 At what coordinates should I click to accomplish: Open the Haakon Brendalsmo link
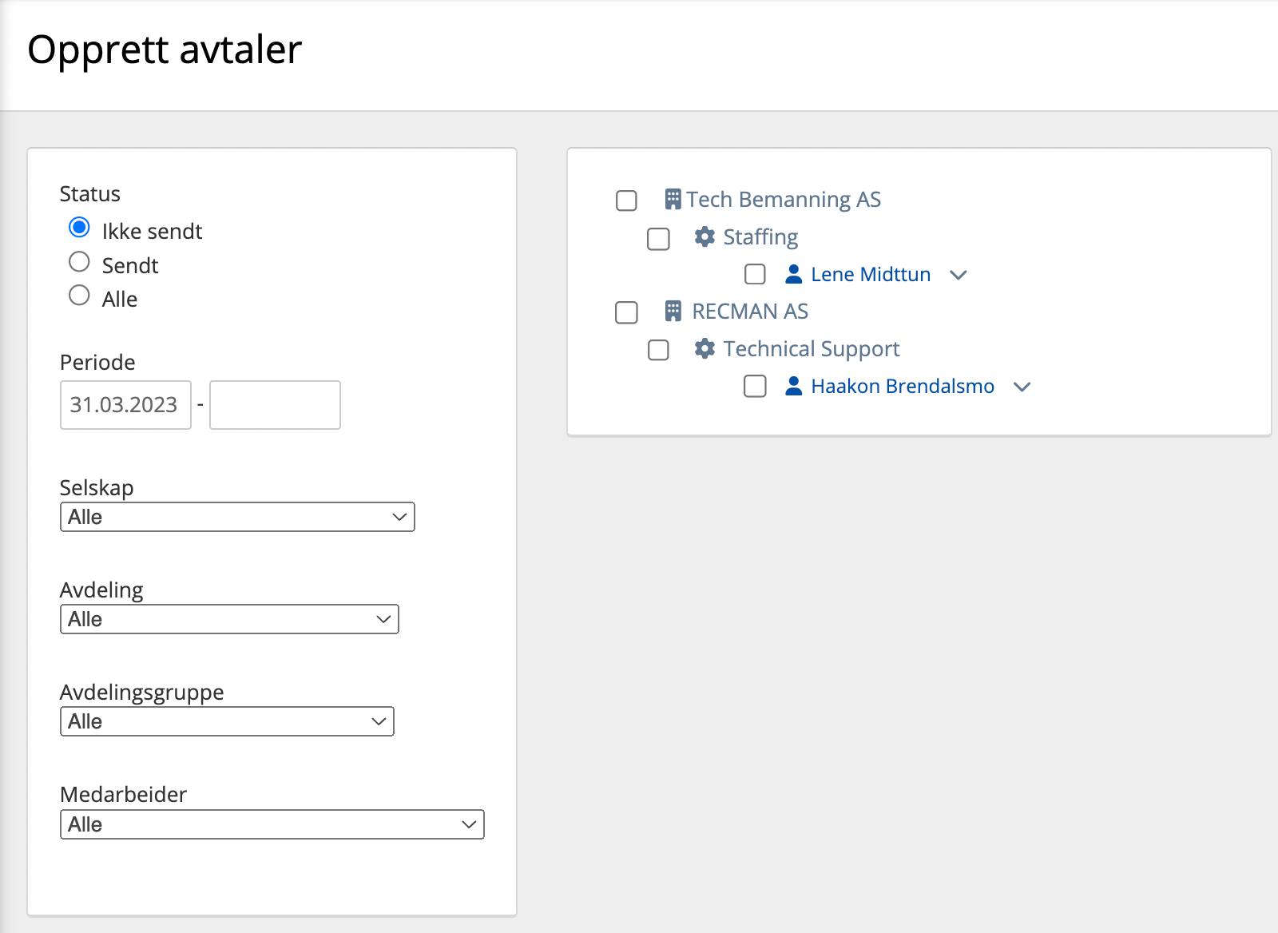[903, 387]
